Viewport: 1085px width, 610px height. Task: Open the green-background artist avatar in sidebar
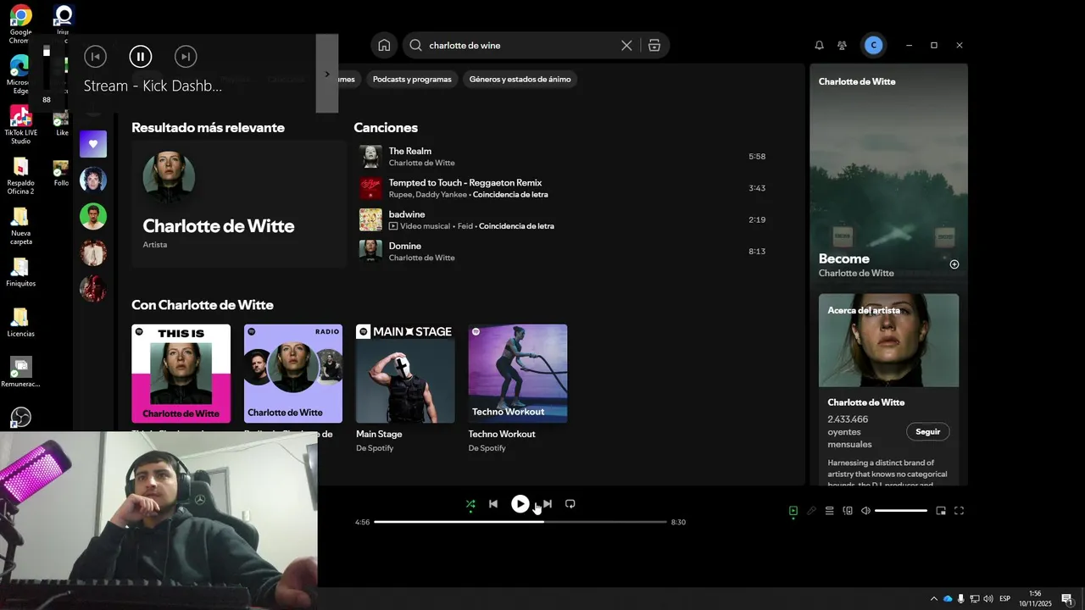coord(93,216)
